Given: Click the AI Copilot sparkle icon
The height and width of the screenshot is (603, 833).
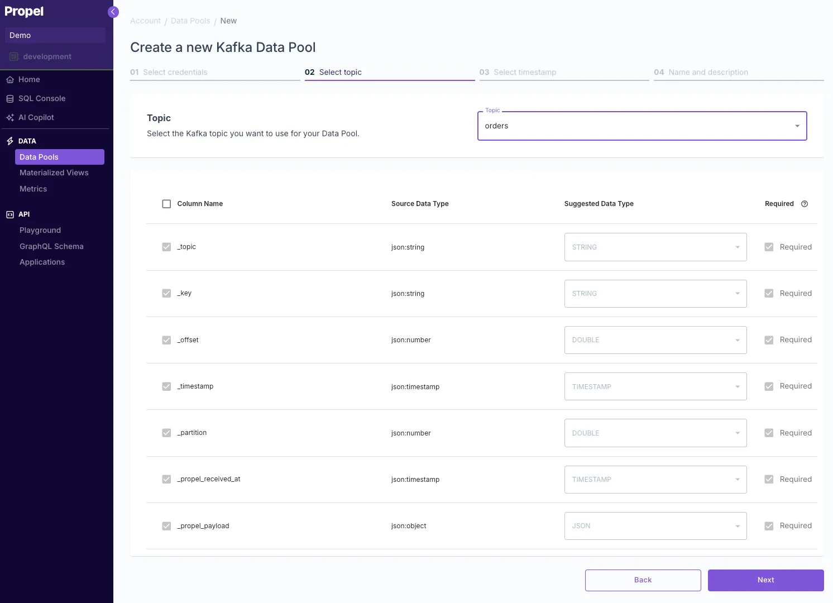Looking at the screenshot, I should 10,118.
